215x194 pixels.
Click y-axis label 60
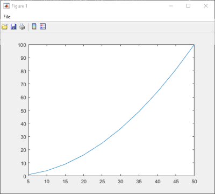pos(23,98)
